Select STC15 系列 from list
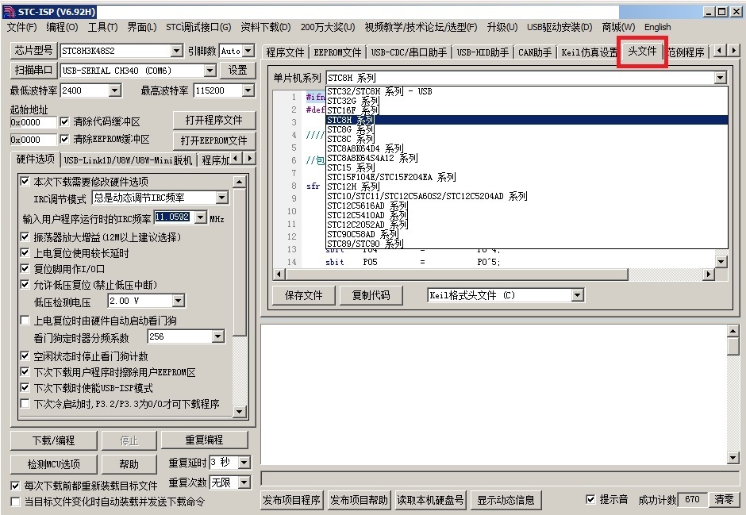The height and width of the screenshot is (515, 746). (527, 167)
